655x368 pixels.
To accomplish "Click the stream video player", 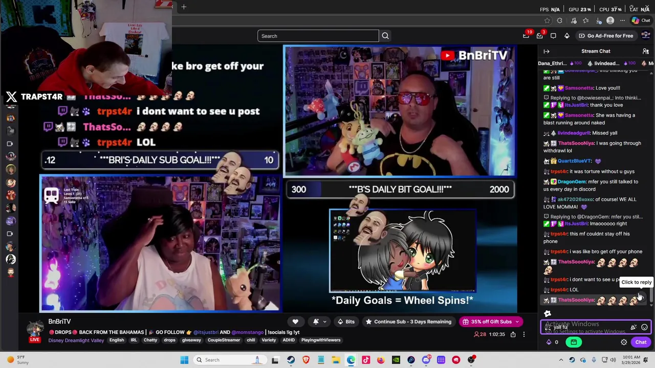I will pos(278,179).
